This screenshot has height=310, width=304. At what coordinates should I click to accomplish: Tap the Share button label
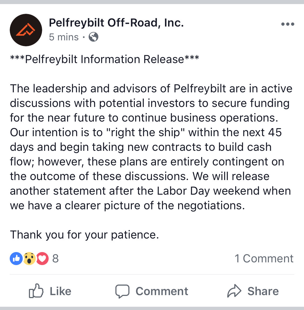click(263, 291)
